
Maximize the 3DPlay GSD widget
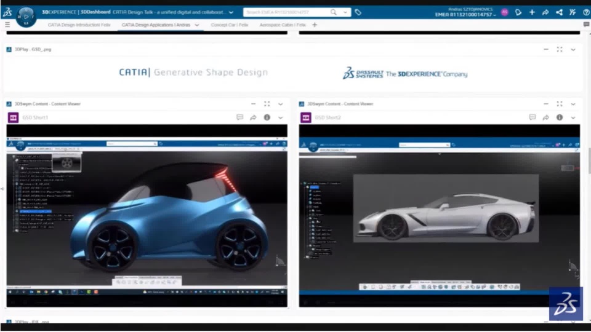click(560, 49)
